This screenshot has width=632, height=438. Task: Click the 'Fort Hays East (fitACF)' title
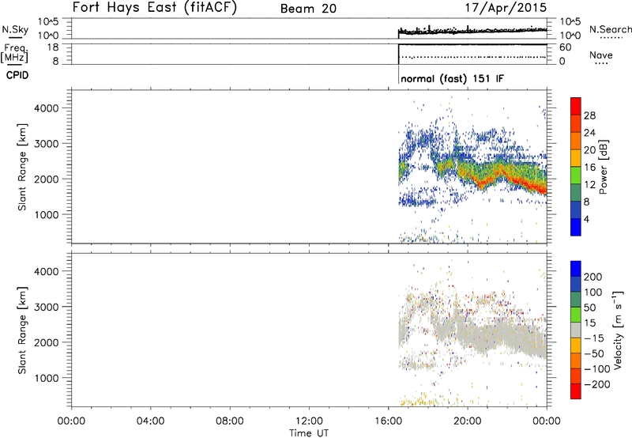click(155, 7)
